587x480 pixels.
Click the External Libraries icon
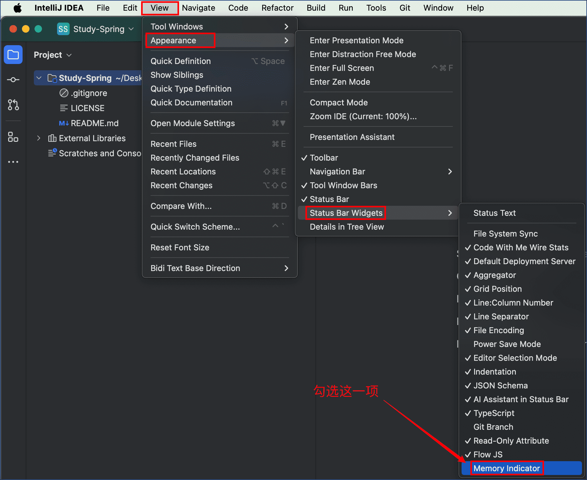(52, 138)
